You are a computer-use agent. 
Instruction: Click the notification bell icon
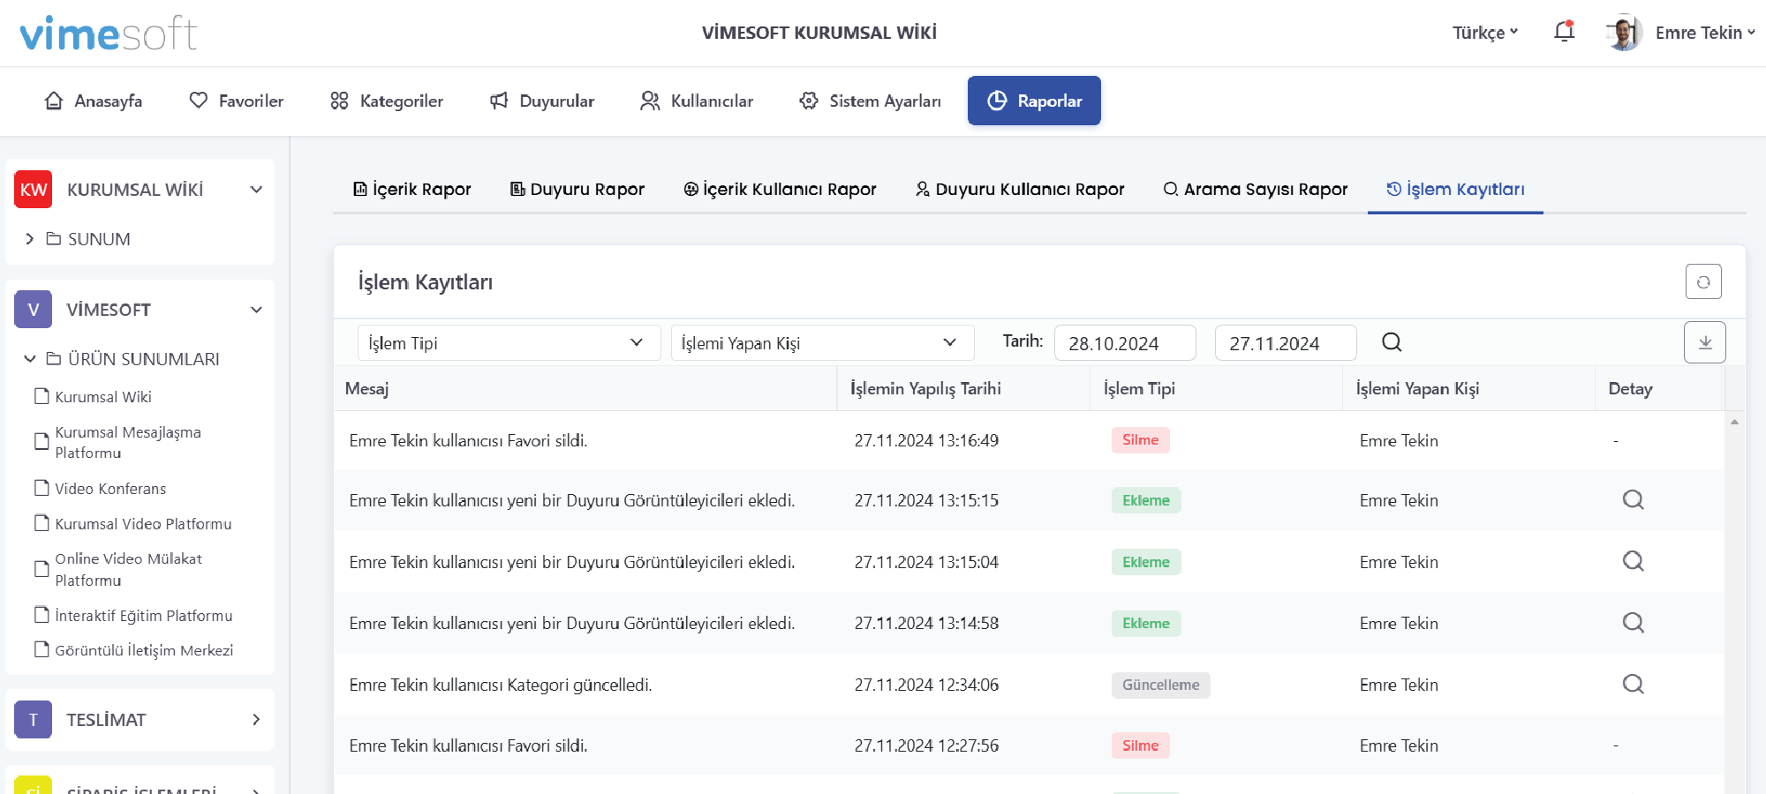tap(1564, 32)
